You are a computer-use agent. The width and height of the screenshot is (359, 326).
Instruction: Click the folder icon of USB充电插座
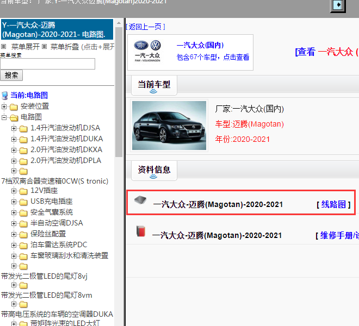[x=23, y=202]
